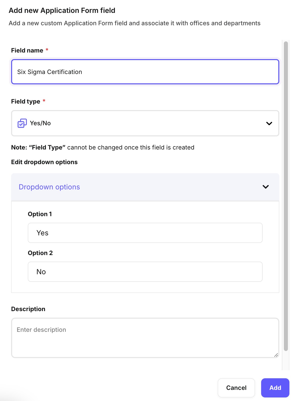Click the Option 2 label
Viewport: 298px width, 401px height.
(40, 253)
